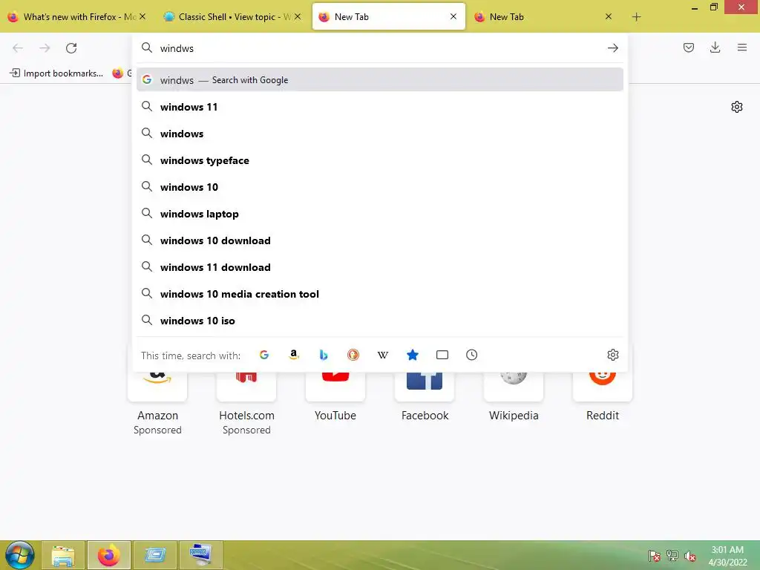Click the Go arrow in the address bar
The image size is (760, 570).
tap(612, 48)
